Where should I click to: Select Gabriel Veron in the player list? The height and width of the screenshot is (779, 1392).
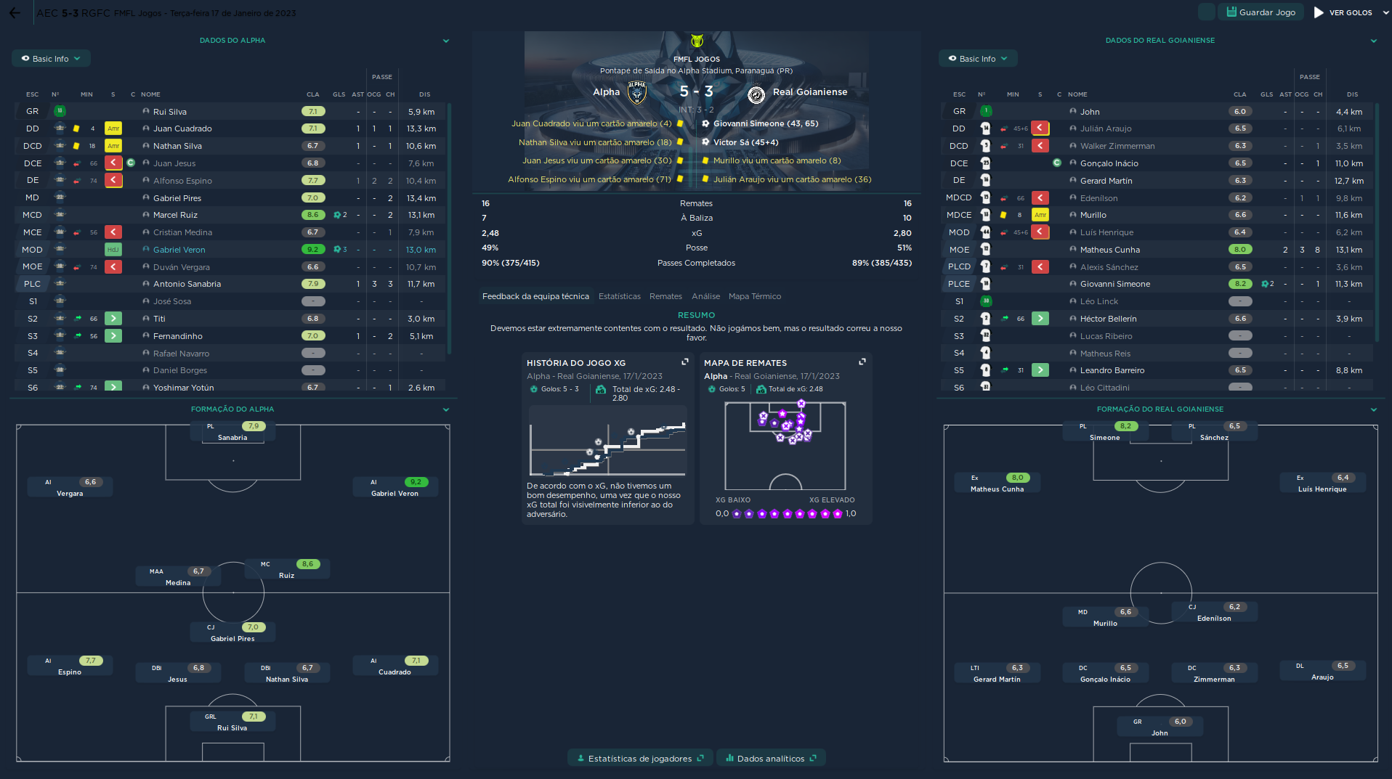[179, 250]
